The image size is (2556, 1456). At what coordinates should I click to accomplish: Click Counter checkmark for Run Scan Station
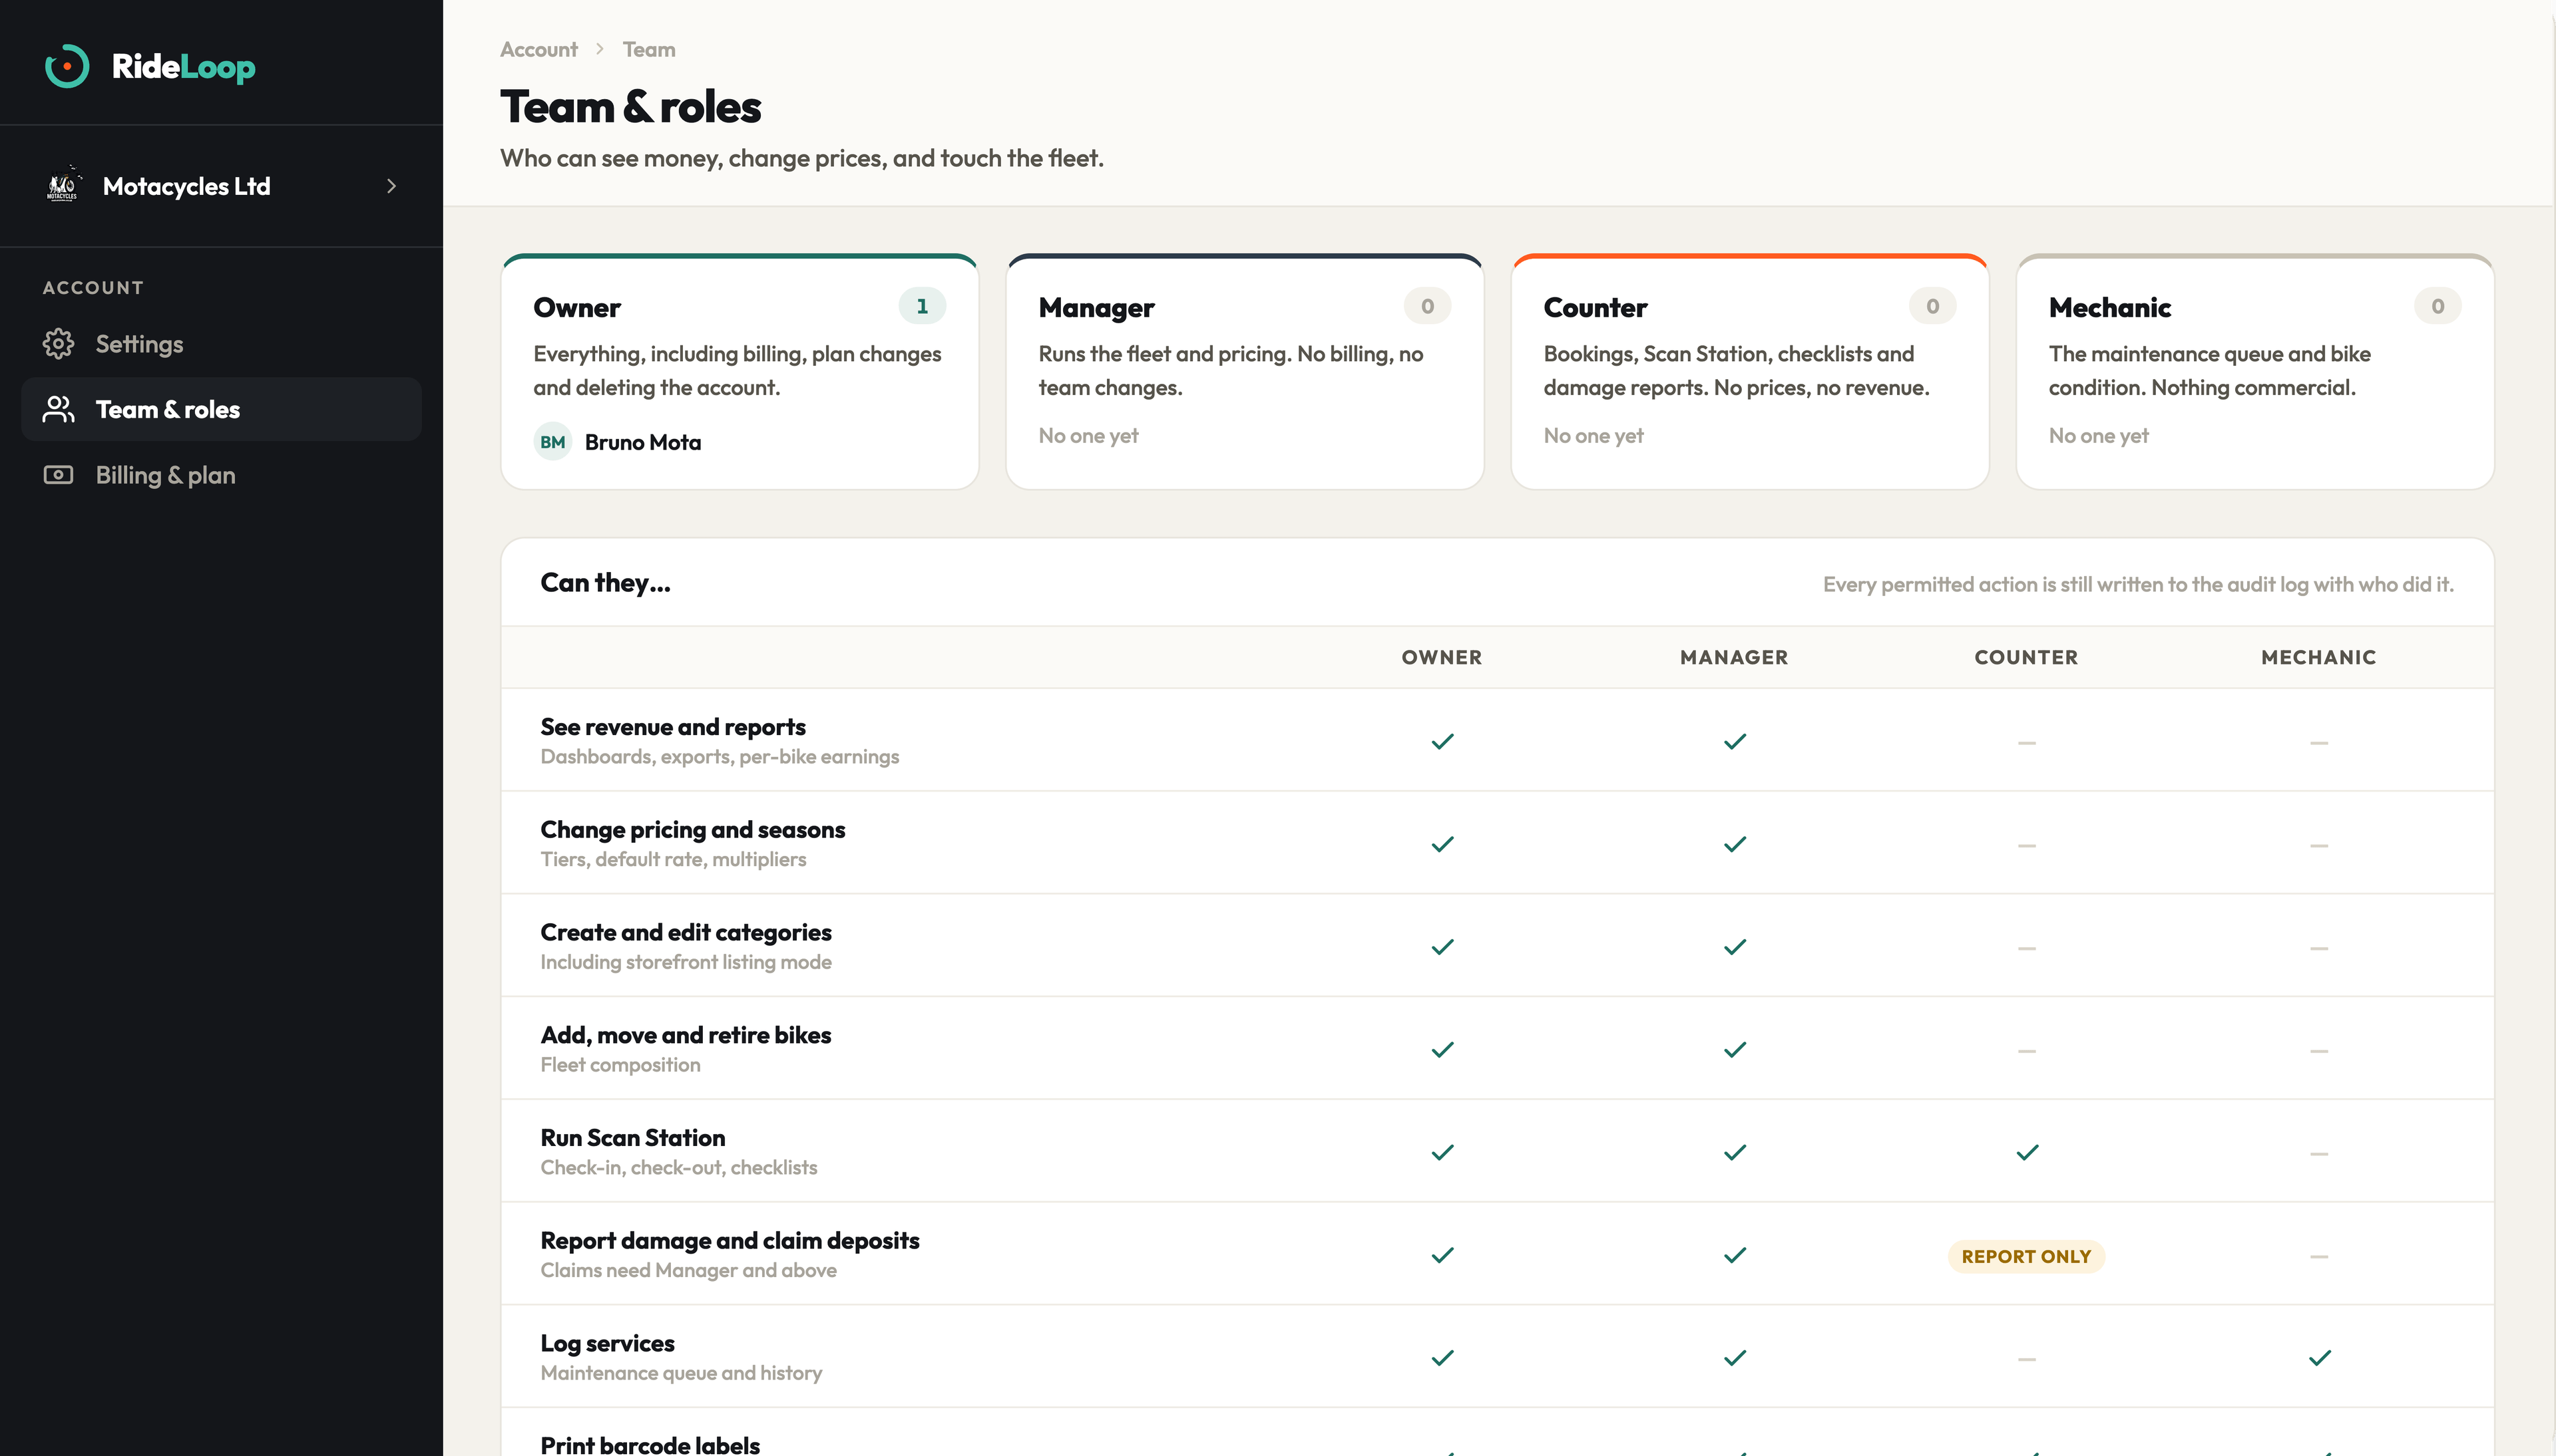coord(2027,1153)
